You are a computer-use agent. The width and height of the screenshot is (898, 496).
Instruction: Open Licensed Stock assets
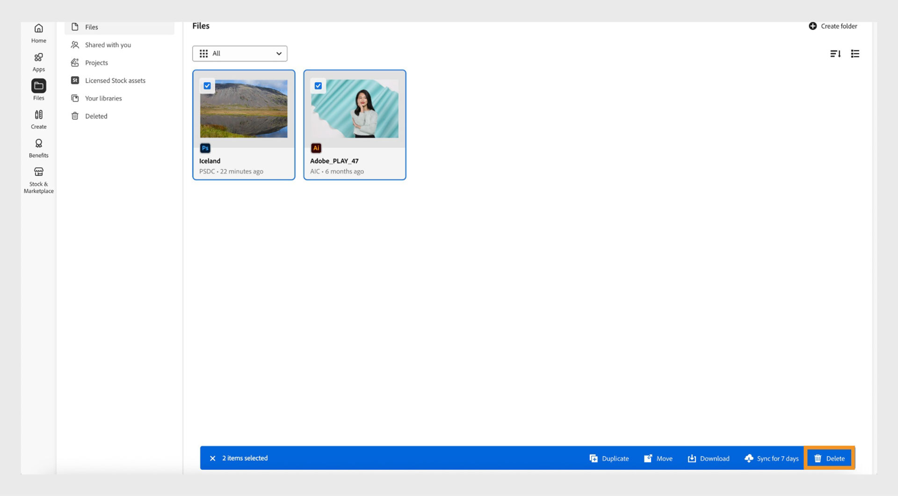115,80
